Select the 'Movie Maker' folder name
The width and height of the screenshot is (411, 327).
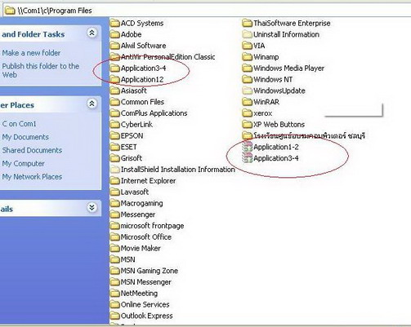(x=141, y=248)
